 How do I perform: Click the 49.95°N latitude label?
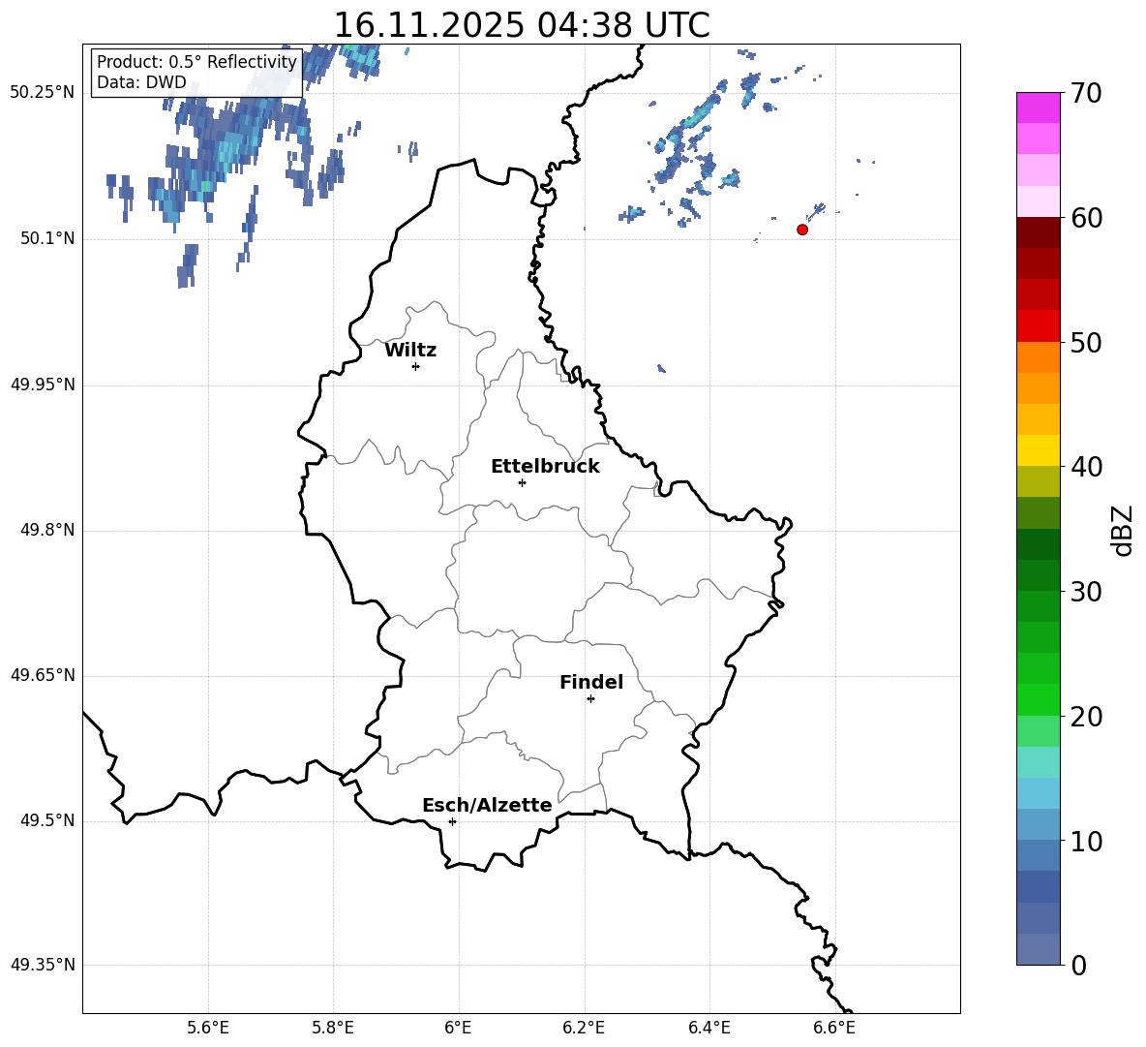tap(43, 385)
